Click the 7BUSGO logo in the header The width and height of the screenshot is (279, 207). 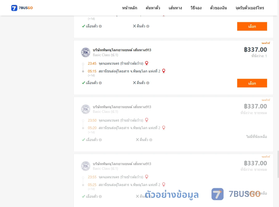click(x=22, y=8)
